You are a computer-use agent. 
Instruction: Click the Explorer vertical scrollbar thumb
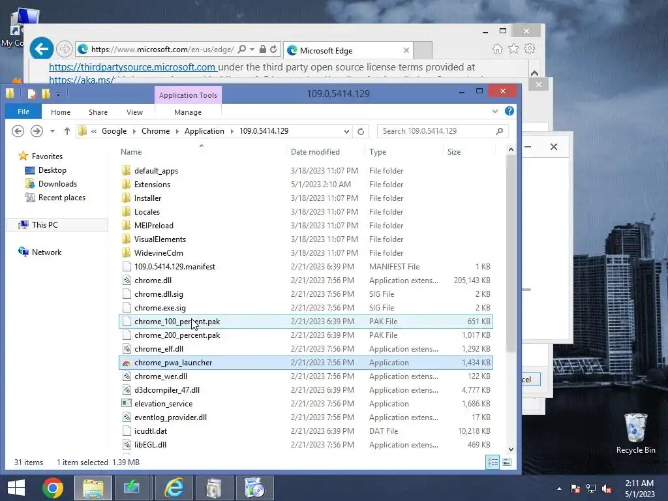(511, 254)
